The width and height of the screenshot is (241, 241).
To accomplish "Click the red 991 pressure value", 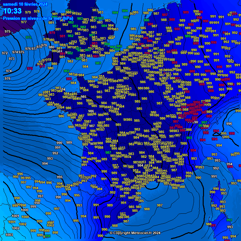I will click(x=214, y=225).
